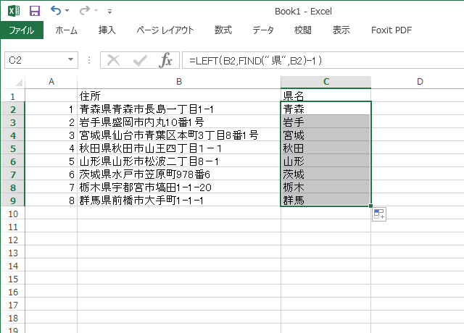
Task: Select column A header
Action: 51,82
